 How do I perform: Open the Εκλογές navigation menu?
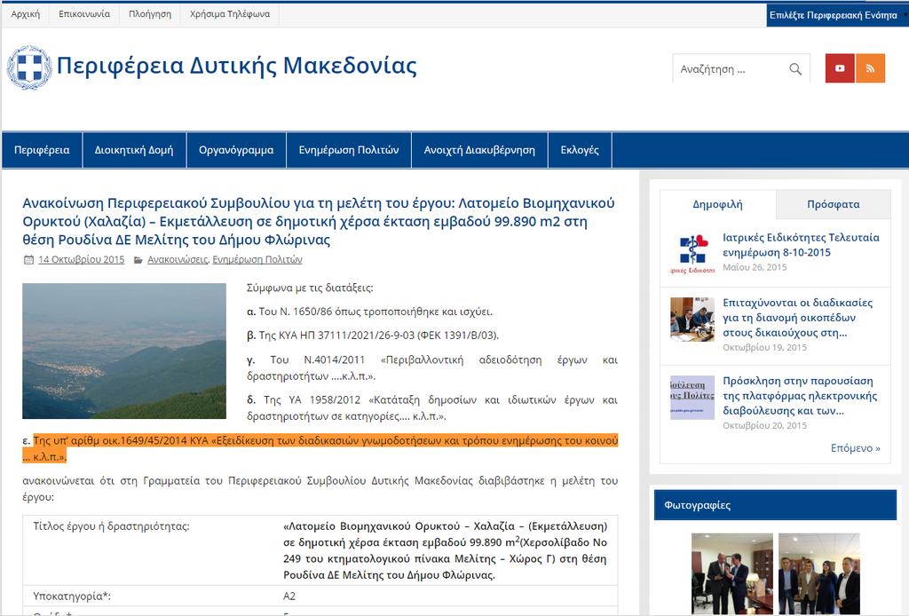pyautogui.click(x=579, y=150)
